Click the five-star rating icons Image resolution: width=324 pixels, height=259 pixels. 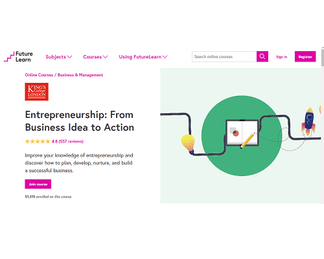click(x=38, y=141)
